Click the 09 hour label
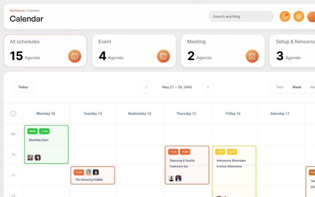Image resolution: width=315 pixels, height=197 pixels. [x=13, y=134]
